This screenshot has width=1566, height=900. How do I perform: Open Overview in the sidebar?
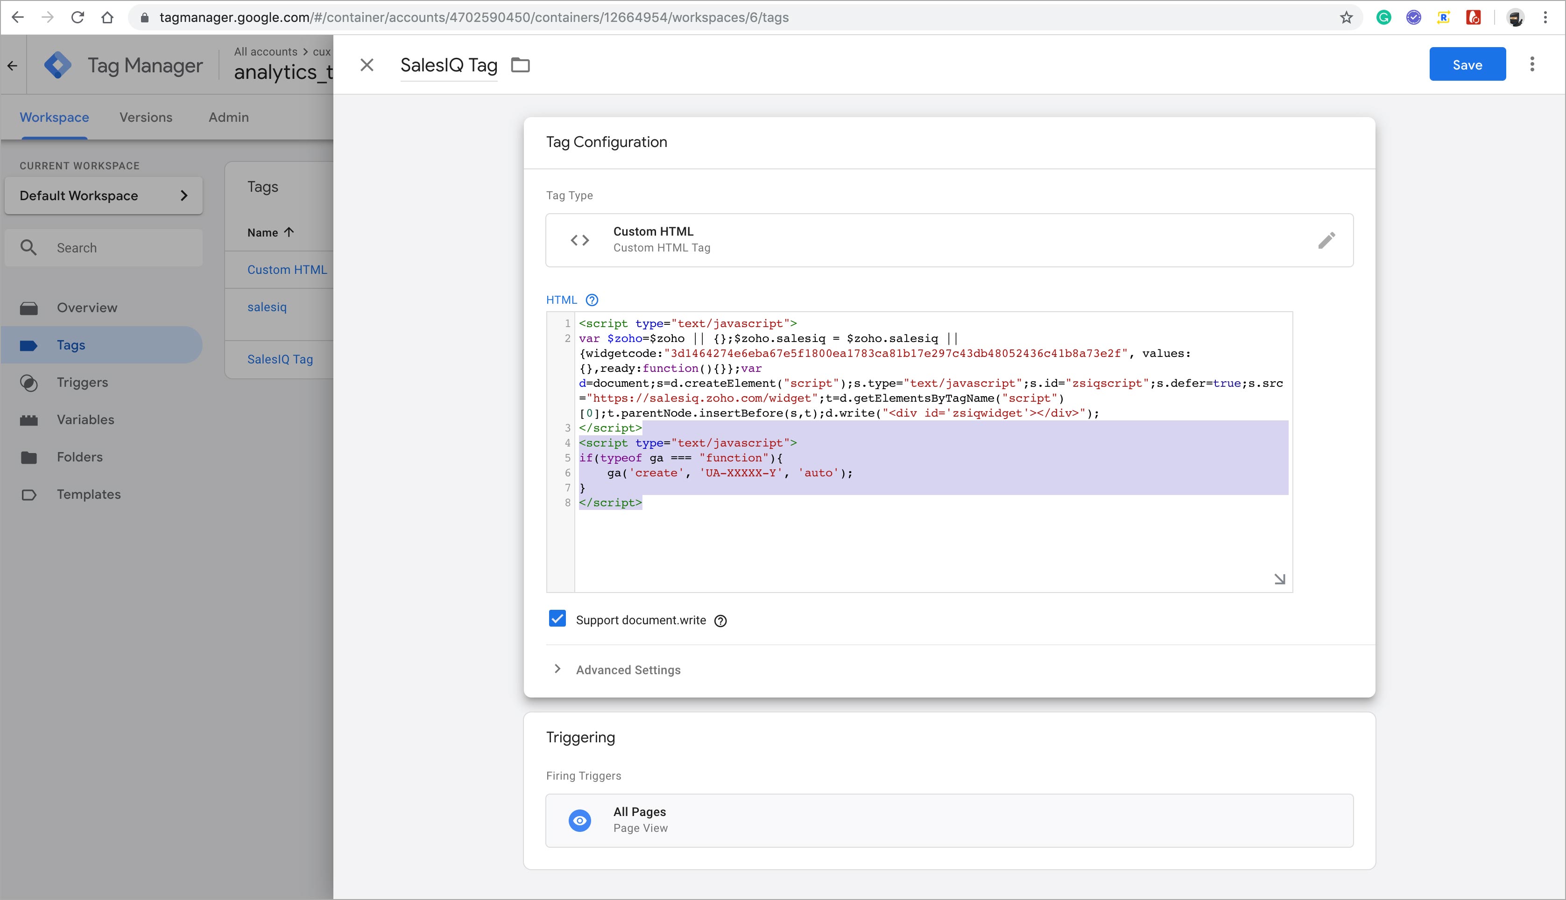point(102,308)
